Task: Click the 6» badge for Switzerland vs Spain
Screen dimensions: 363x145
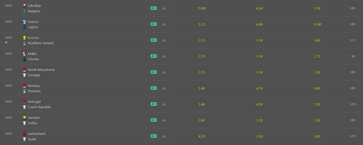Action: point(154,136)
